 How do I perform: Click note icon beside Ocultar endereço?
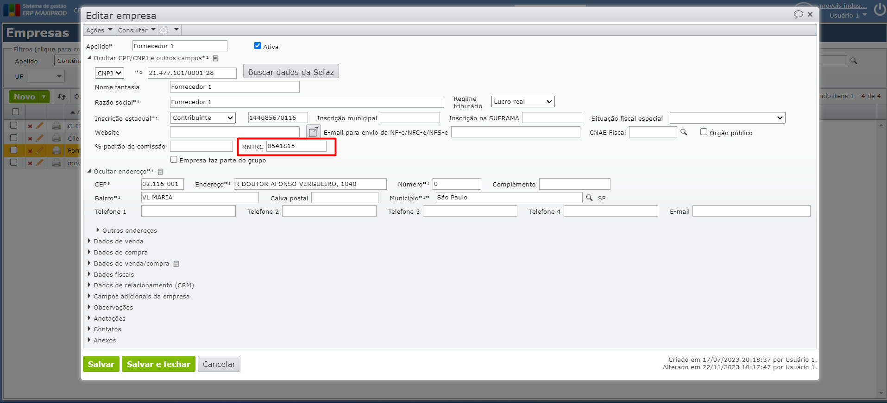(x=161, y=172)
